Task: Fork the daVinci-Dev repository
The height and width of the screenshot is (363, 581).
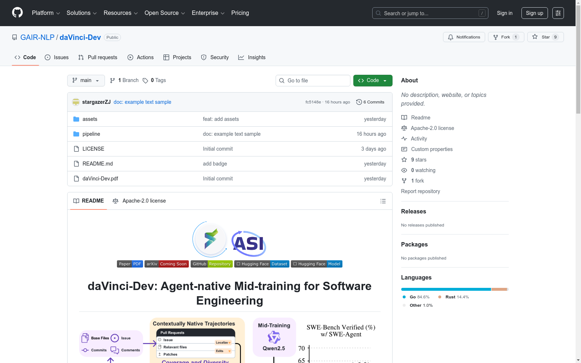Action: pyautogui.click(x=506, y=37)
